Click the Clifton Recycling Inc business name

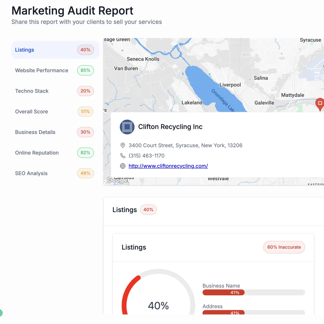pos(170,127)
